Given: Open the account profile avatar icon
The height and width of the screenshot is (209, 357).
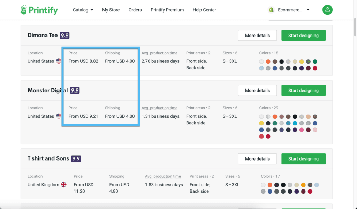Looking at the screenshot, I should click(x=327, y=10).
